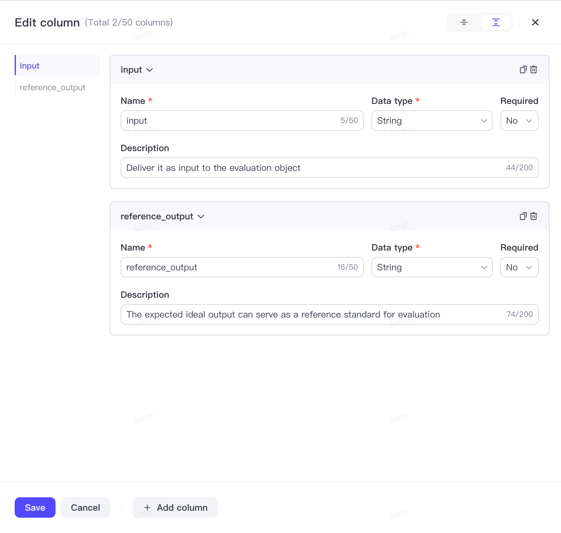Select input in the left sidebar
This screenshot has width=561, height=533.
click(57, 66)
